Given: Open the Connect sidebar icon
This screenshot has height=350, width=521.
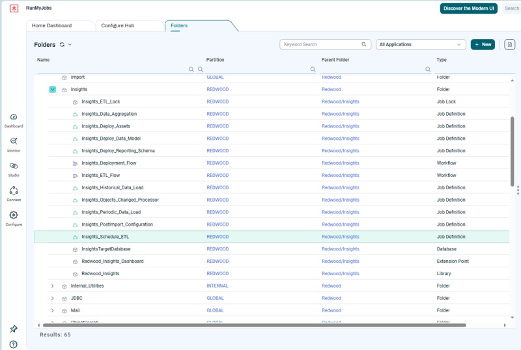Looking at the screenshot, I should (14, 190).
